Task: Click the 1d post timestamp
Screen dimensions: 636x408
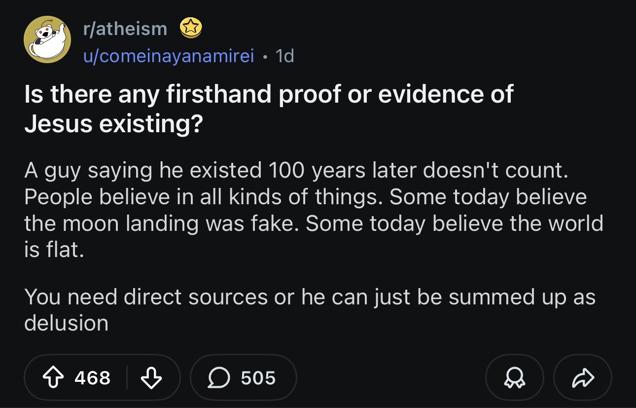Action: pyautogui.click(x=284, y=56)
